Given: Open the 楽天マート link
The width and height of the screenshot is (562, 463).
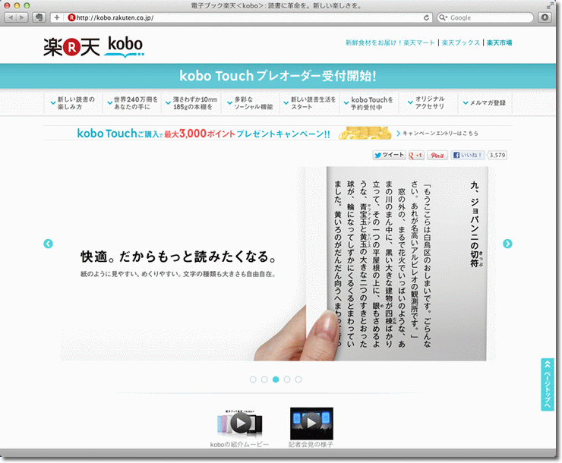Looking at the screenshot, I should tap(390, 43).
